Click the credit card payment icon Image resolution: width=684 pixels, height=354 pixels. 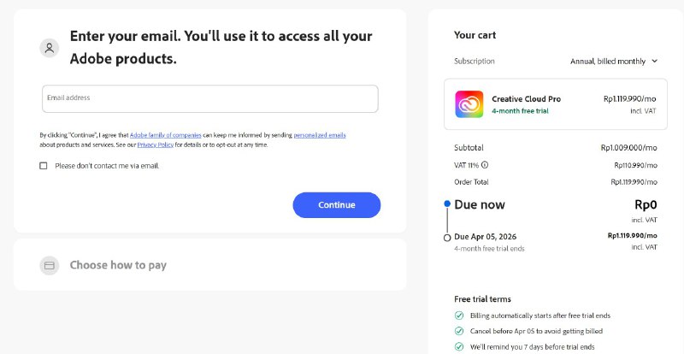50,265
